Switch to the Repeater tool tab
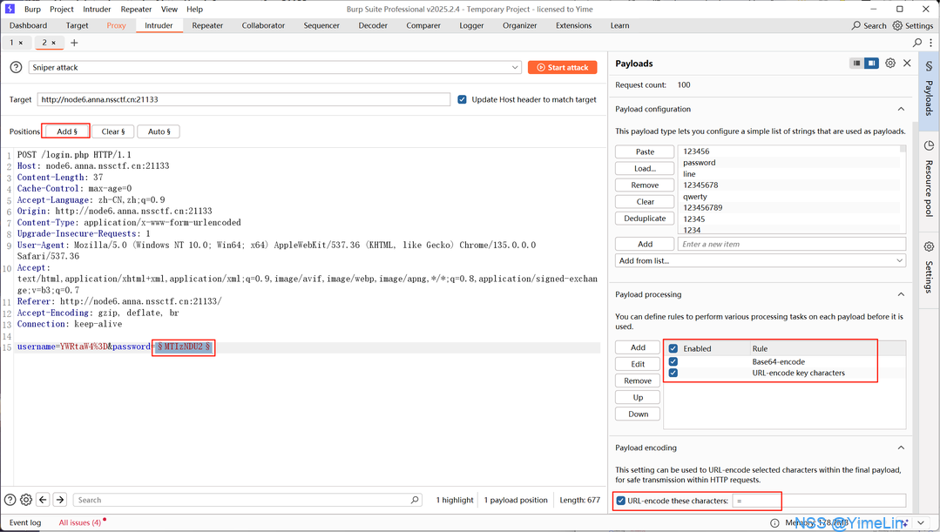The height and width of the screenshot is (532, 940). 207,26
